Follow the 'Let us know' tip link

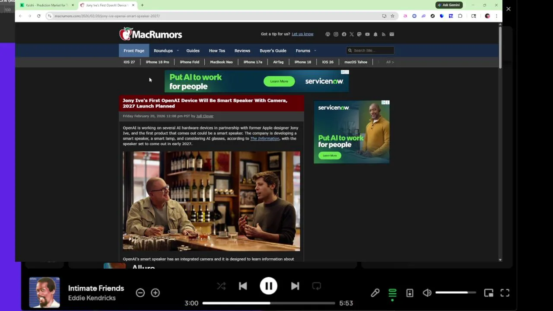tap(302, 34)
